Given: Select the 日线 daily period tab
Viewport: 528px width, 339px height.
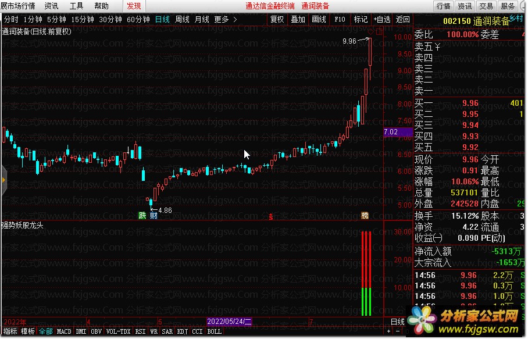Looking at the screenshot, I should point(162,20).
